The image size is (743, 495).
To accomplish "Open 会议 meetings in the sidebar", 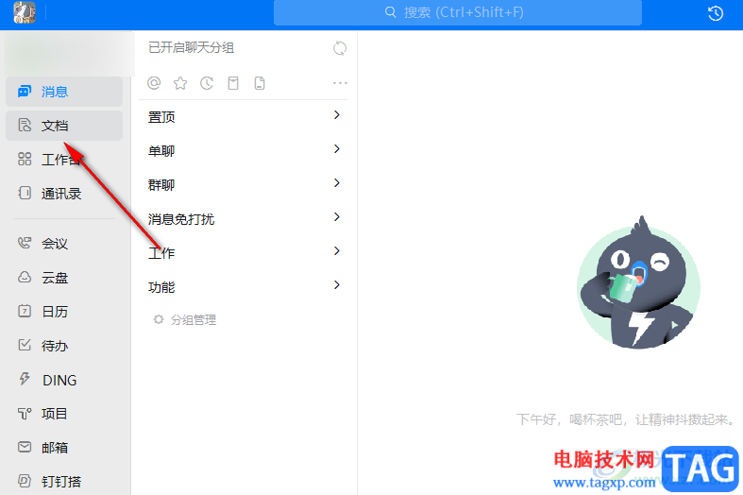I will (64, 244).
